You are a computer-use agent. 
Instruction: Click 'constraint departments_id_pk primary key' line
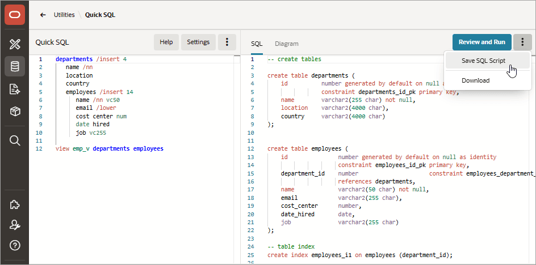pyautogui.click(x=390, y=92)
